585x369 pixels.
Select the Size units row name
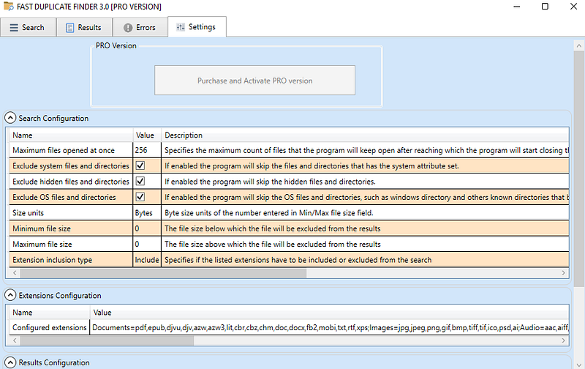(28, 213)
